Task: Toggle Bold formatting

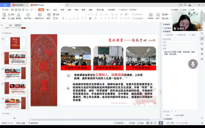Action: 63,18
